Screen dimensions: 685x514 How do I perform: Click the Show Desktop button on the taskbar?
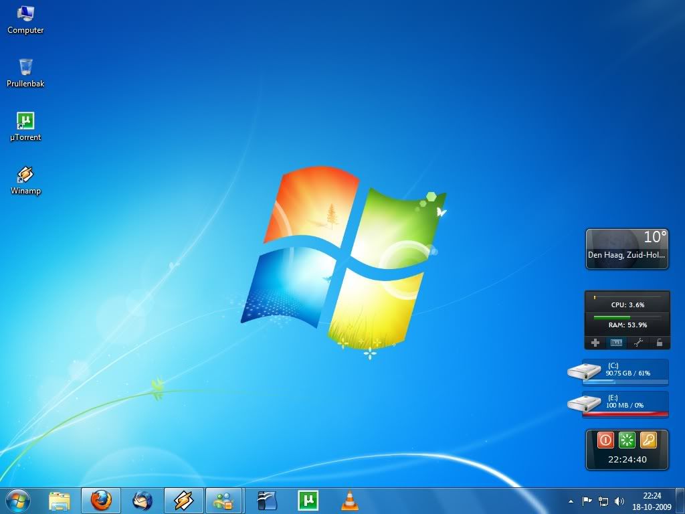[680, 501]
